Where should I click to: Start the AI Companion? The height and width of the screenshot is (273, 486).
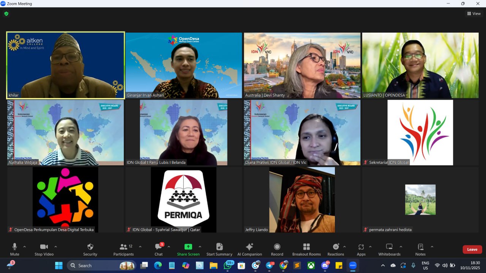[249, 249]
